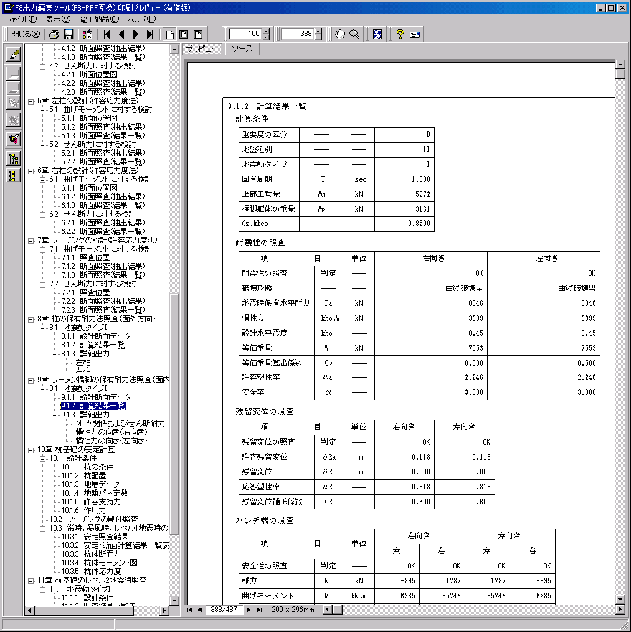Click the preview vertical scrollbar thumb

tap(620, 73)
